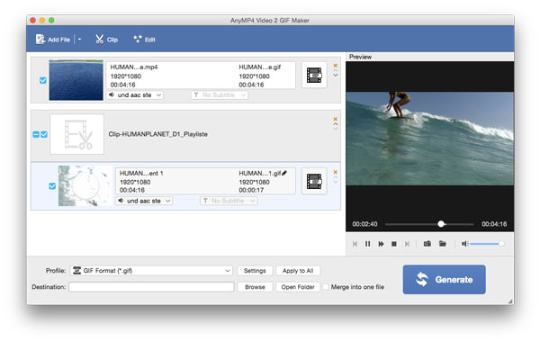Click the preview video of the surfer
Viewport: 540px width, 342px height.
click(x=430, y=139)
